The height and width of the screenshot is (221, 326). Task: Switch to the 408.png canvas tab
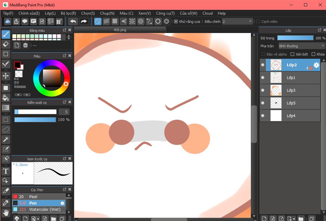(x=120, y=30)
